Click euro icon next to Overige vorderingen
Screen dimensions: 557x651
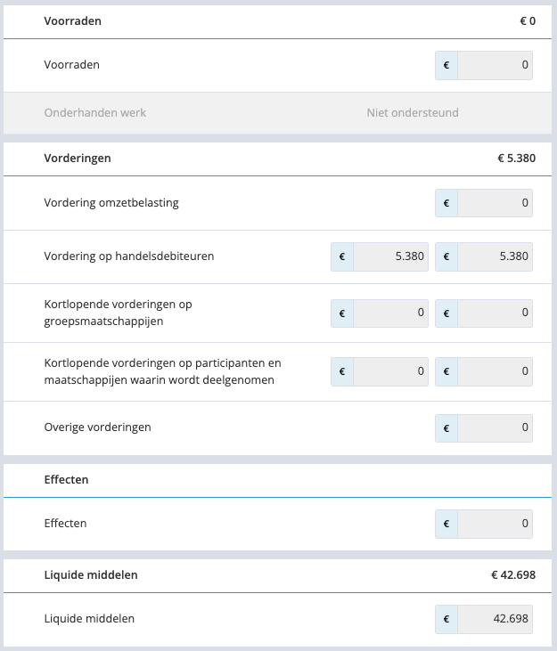(x=446, y=428)
